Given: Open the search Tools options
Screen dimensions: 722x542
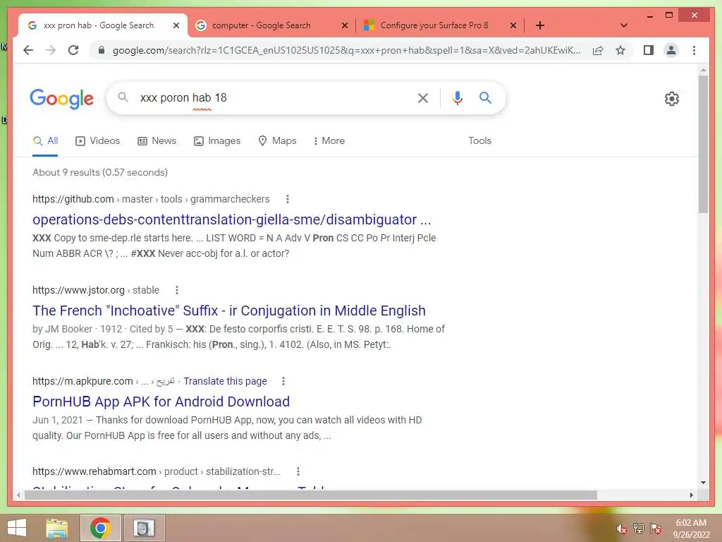Looking at the screenshot, I should point(479,140).
